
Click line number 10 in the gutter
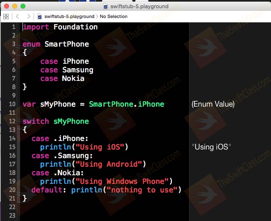[x=12, y=104]
